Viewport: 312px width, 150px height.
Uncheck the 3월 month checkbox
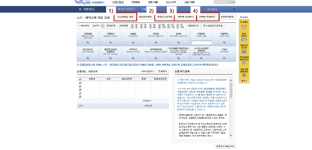coord(150,25)
